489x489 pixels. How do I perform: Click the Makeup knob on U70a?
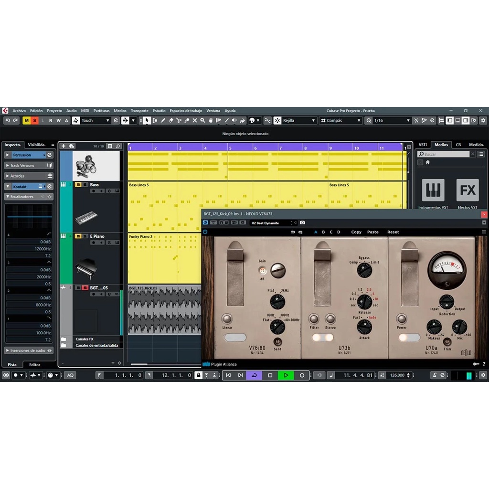pyautogui.click(x=434, y=327)
